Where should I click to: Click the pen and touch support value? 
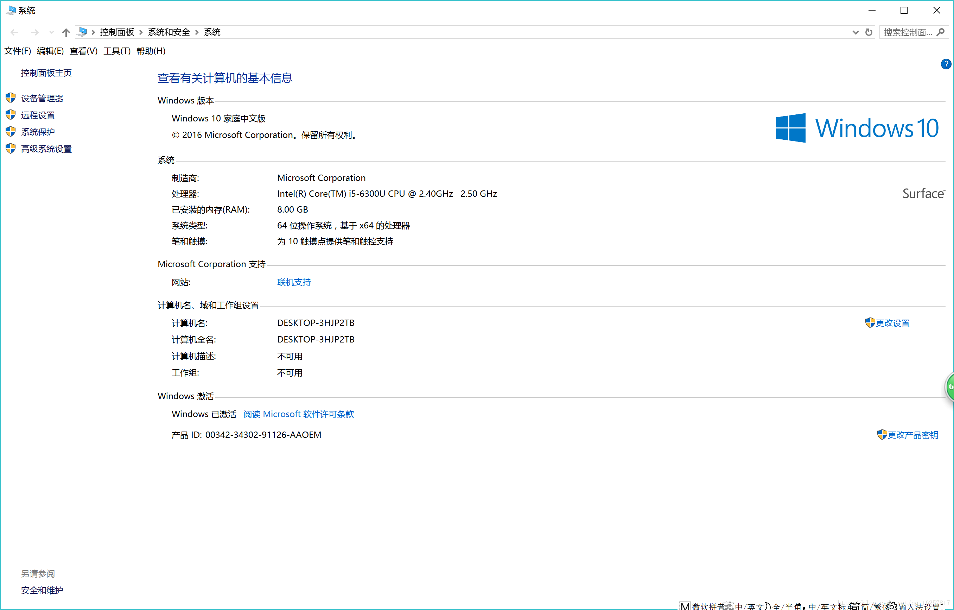(x=335, y=241)
